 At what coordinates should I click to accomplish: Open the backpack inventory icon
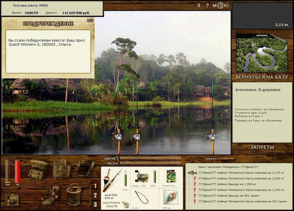pyautogui.click(x=61, y=168)
